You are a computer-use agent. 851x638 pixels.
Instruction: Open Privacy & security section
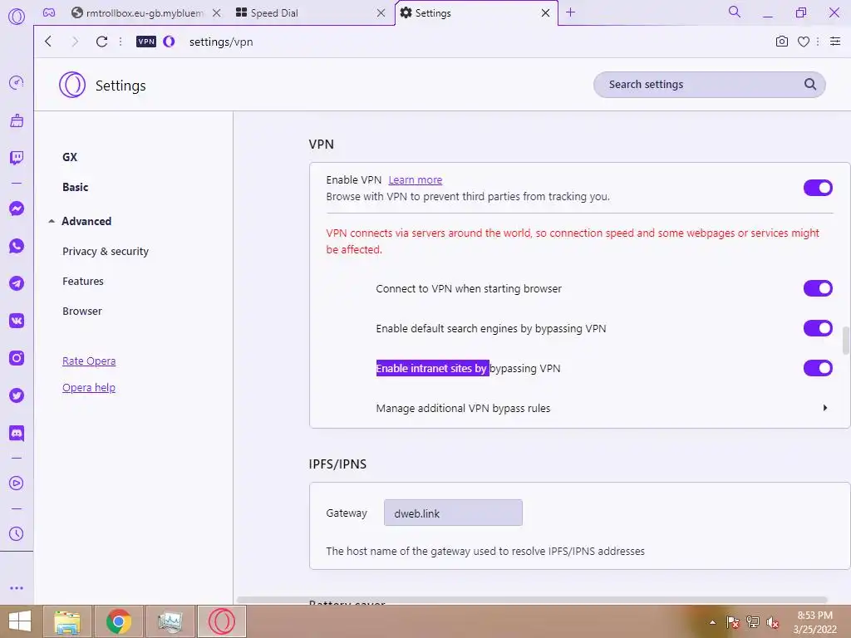[106, 251]
